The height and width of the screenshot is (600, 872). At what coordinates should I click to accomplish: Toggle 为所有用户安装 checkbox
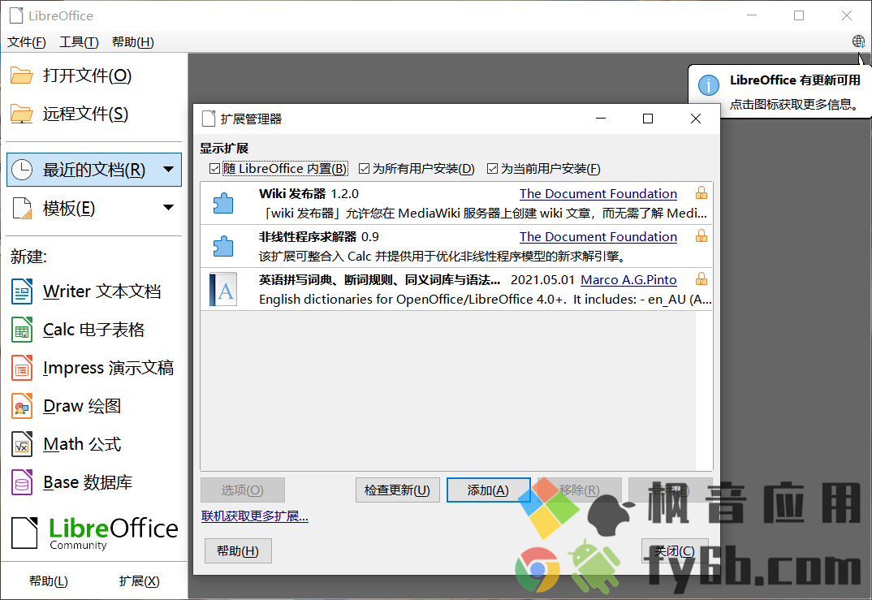pos(365,169)
